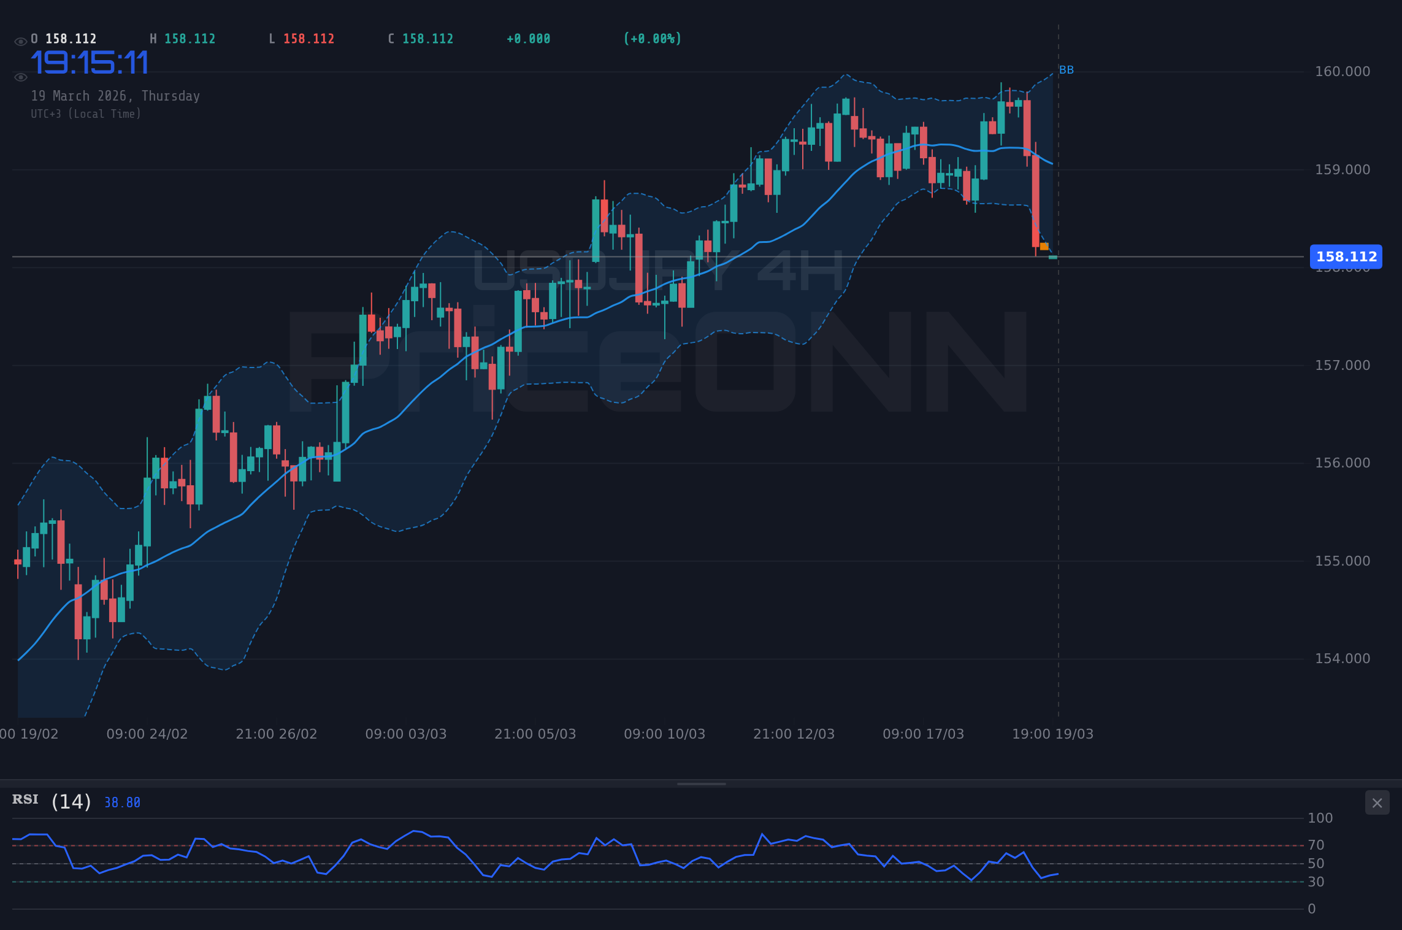The image size is (1402, 930).
Task: Click the +0.00% change percentage label
Action: coord(652,38)
